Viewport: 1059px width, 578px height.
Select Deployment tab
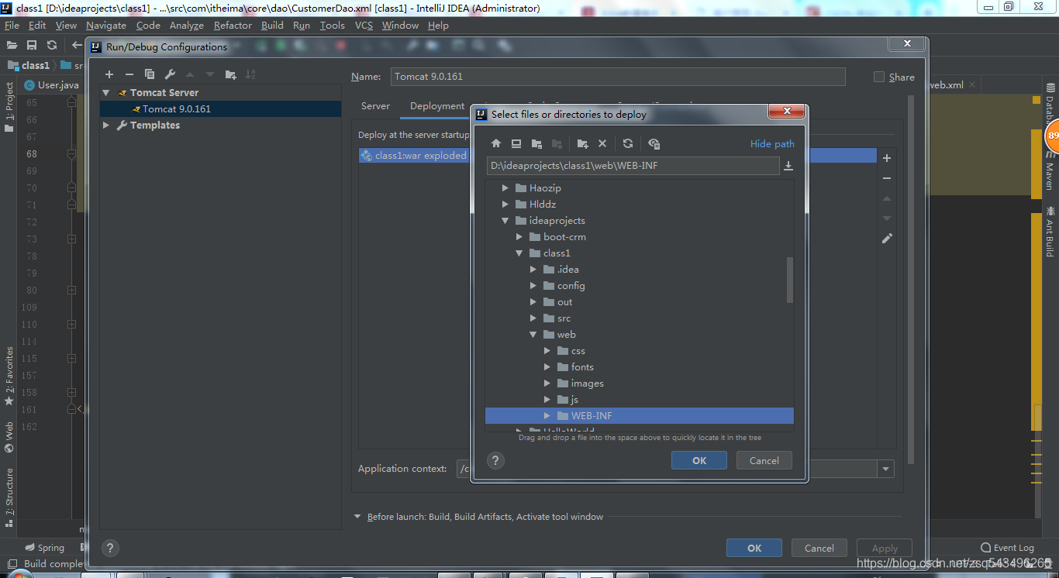point(437,106)
